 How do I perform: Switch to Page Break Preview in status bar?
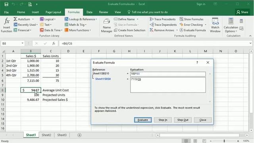204,141
